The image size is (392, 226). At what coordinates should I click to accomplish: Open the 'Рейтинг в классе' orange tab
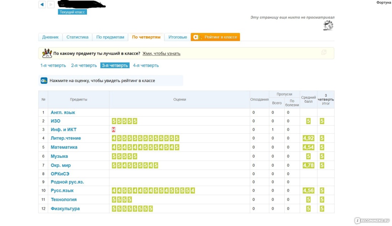pos(216,37)
